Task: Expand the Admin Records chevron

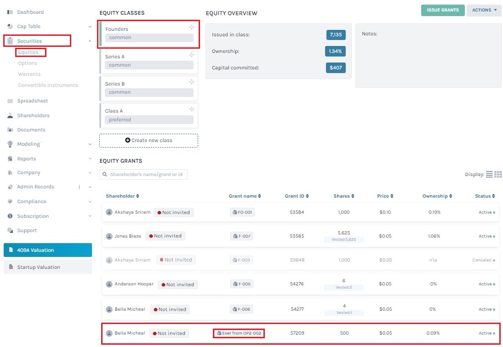Action: (x=90, y=187)
